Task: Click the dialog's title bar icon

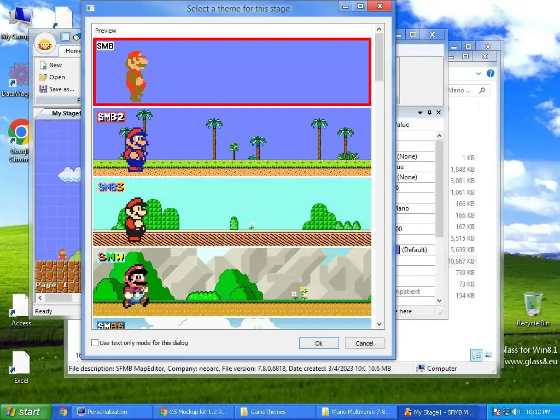Action: (91, 8)
